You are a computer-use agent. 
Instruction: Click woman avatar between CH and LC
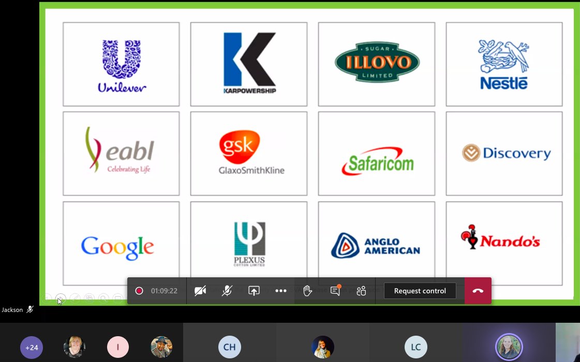point(322,347)
